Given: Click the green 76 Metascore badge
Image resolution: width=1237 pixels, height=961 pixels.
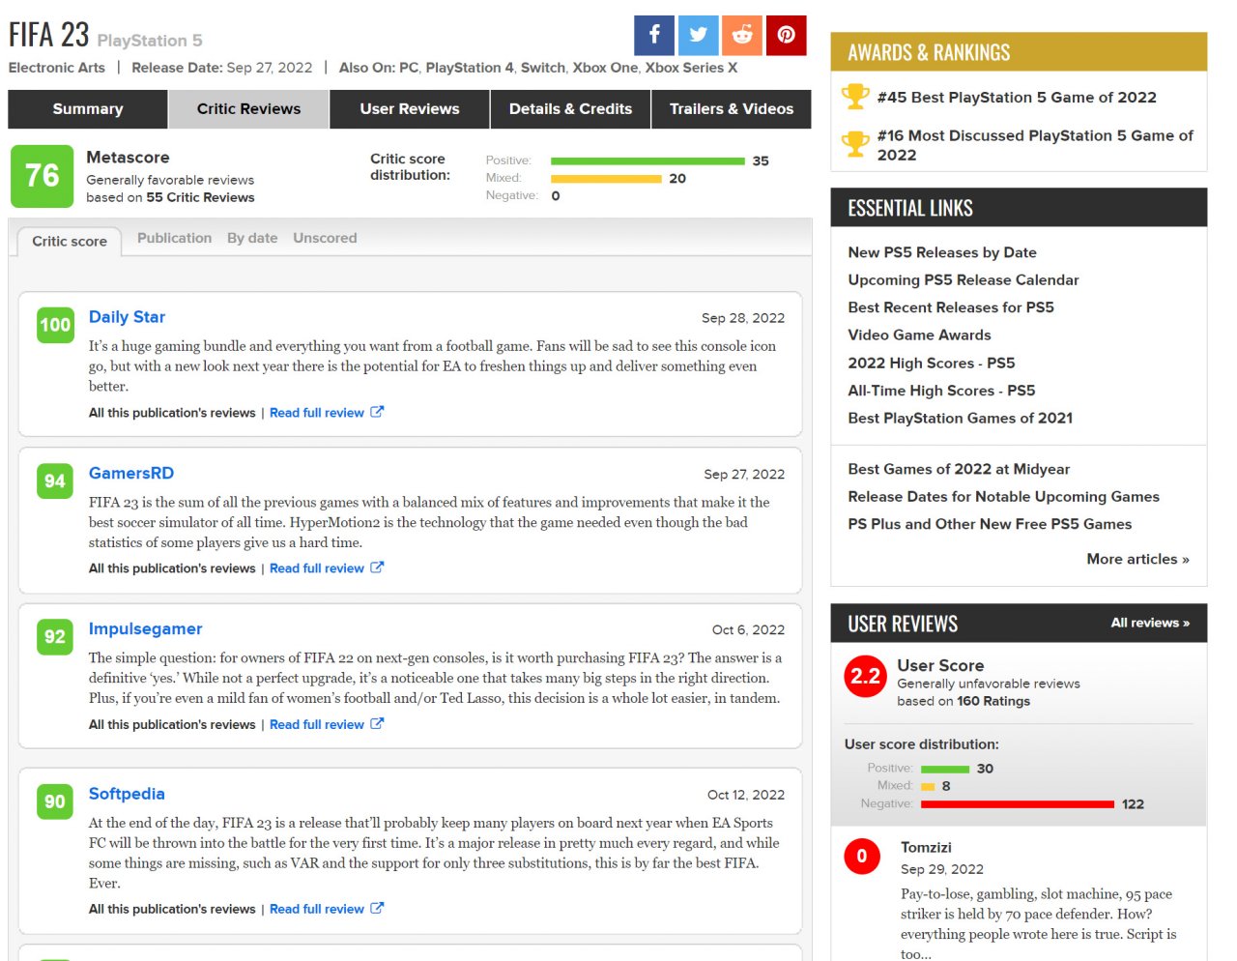Looking at the screenshot, I should 42,176.
